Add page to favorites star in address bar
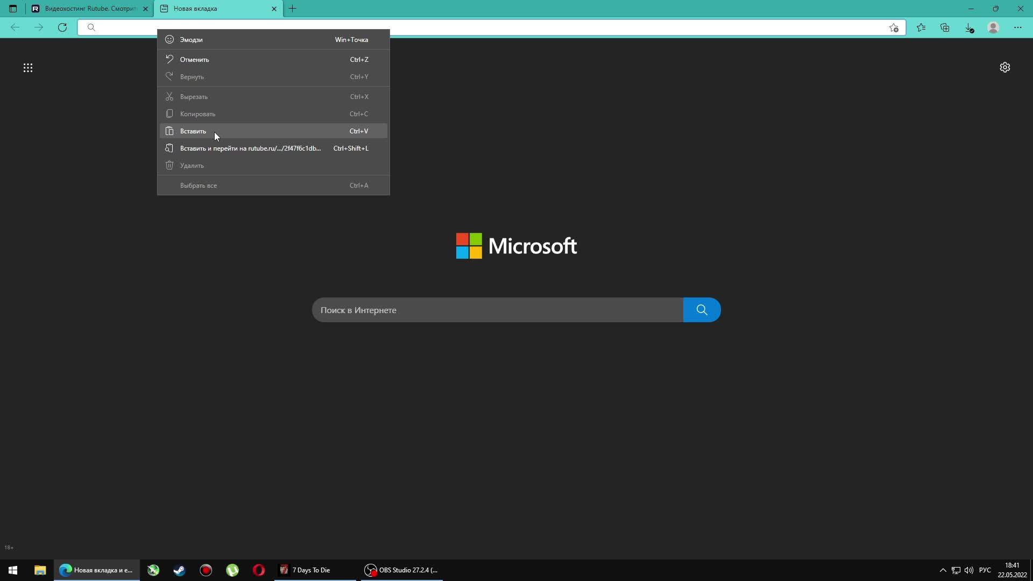The image size is (1033, 581). pos(894,27)
